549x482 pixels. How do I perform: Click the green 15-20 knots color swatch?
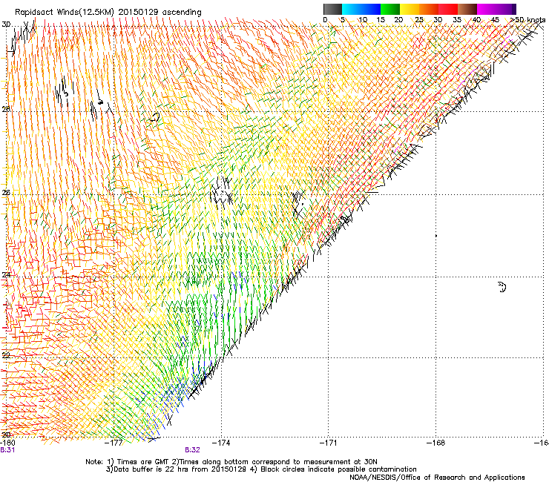coord(390,9)
